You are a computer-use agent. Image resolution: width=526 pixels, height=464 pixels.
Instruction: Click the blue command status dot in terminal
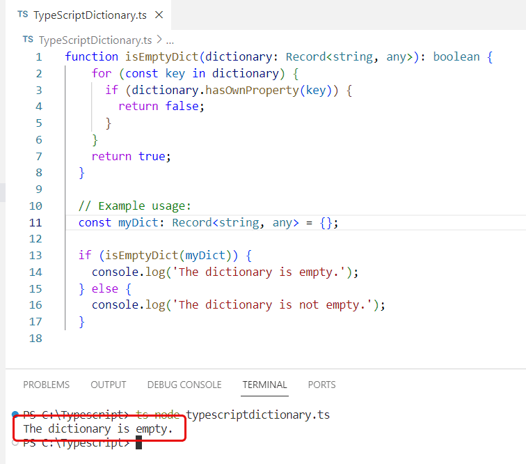15,414
